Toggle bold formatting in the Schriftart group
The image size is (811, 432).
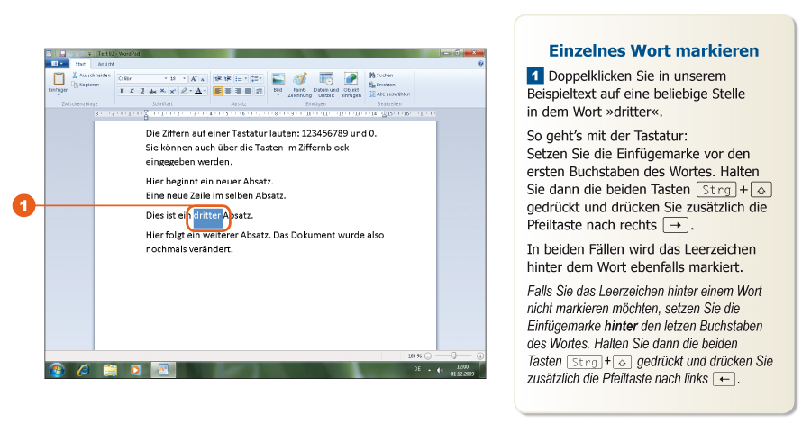[x=122, y=91]
